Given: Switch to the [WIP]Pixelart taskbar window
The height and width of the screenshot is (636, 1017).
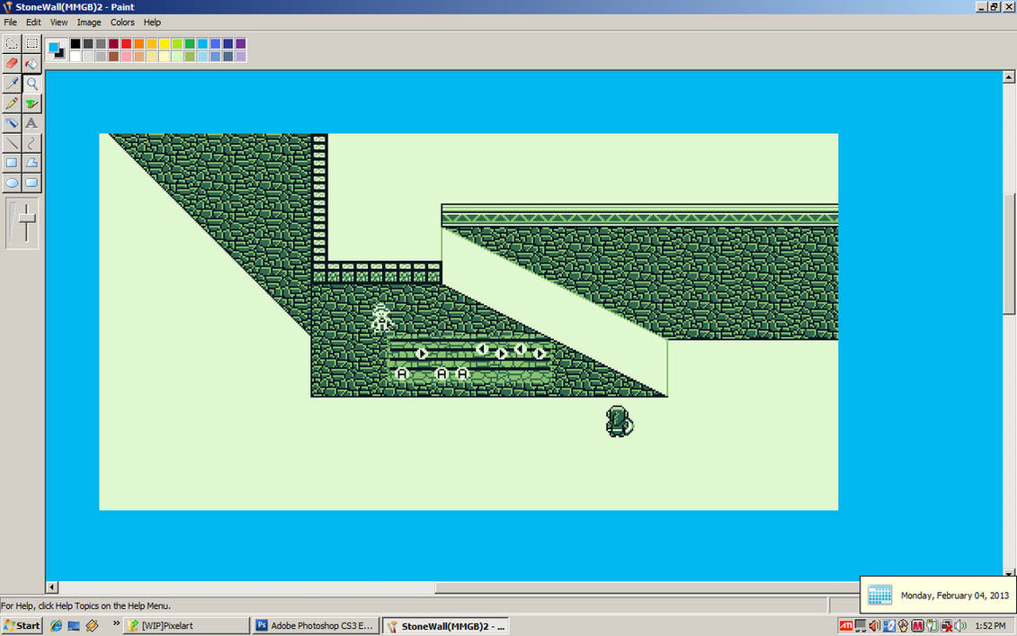Looking at the screenshot, I should point(187,625).
